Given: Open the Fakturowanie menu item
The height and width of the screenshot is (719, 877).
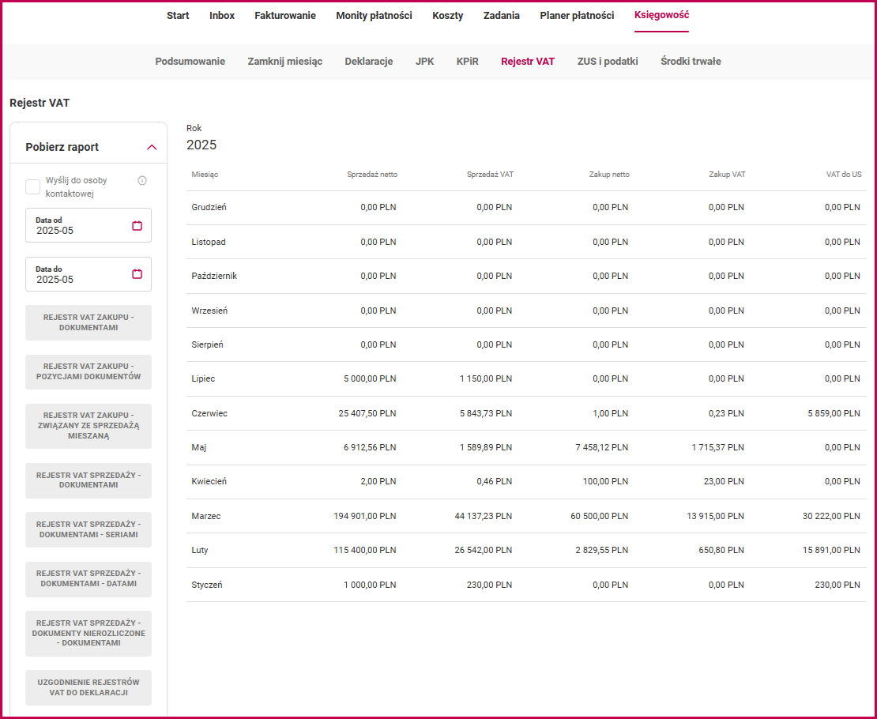Looking at the screenshot, I should coord(285,16).
